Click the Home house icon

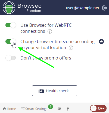point(4,109)
